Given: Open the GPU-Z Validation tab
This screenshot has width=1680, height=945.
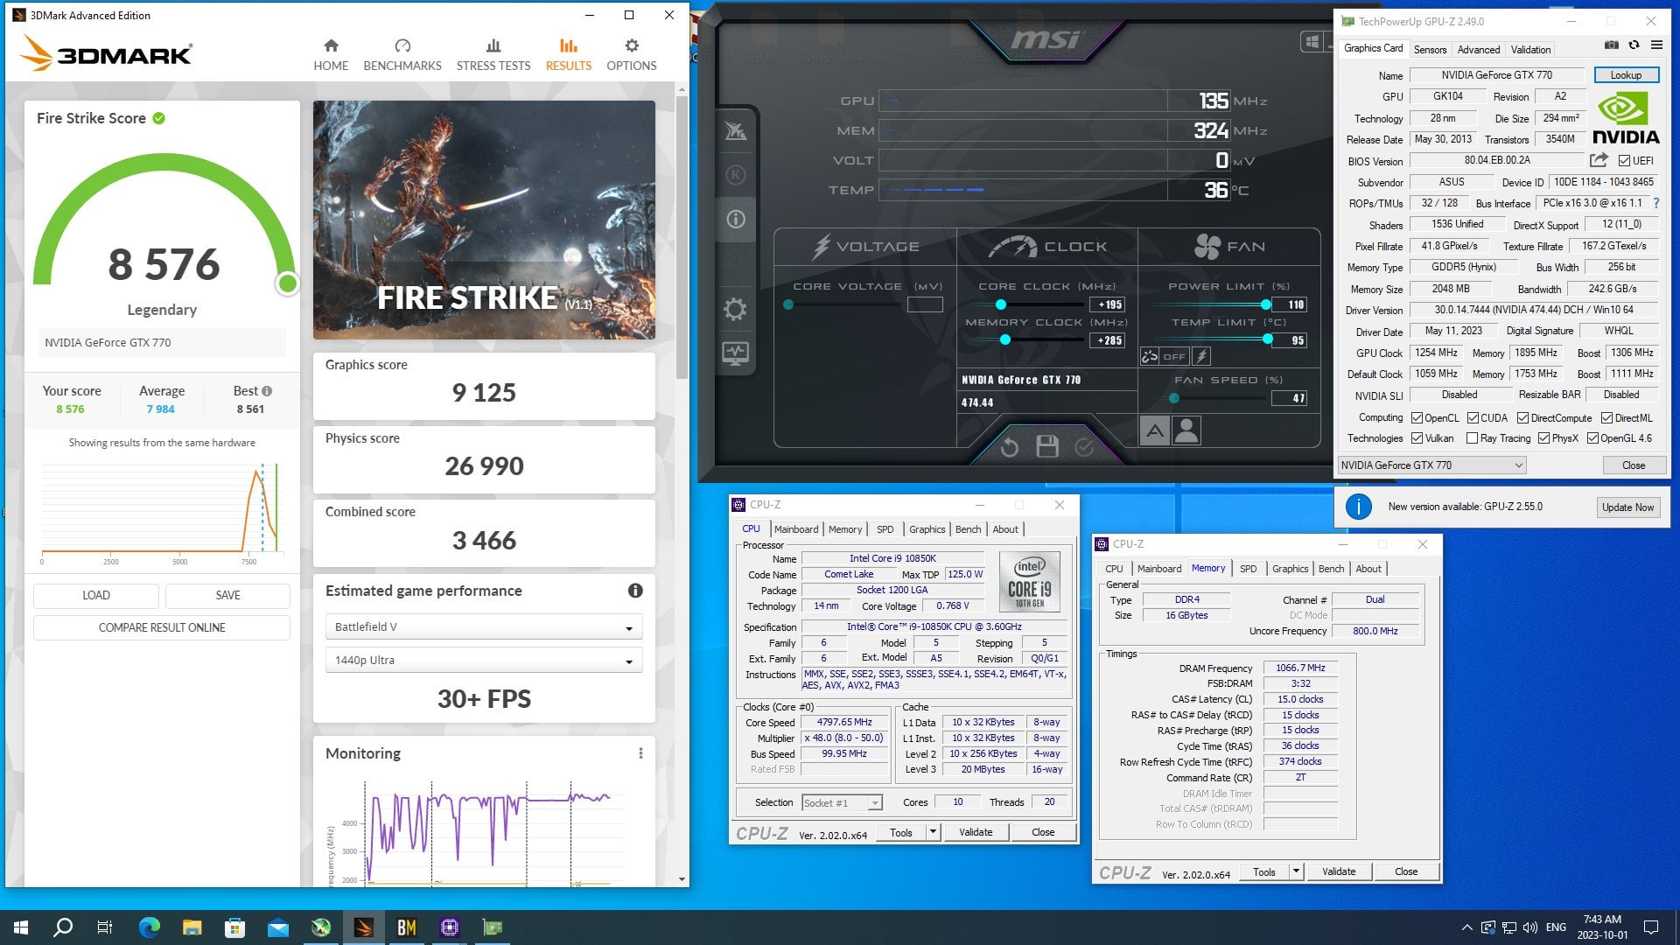Looking at the screenshot, I should 1530,50.
